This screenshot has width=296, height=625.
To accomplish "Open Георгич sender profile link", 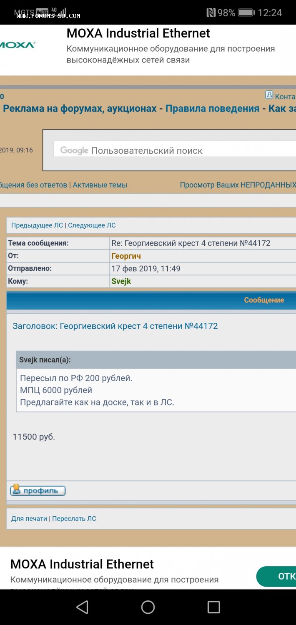I will pyautogui.click(x=126, y=256).
